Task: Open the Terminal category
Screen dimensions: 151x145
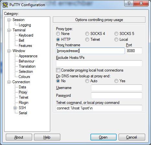Action: [x=19, y=30]
